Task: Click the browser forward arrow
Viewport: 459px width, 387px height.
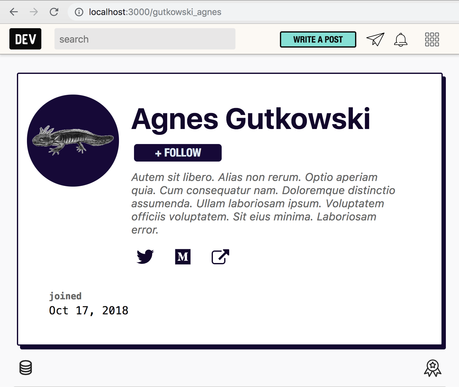Action: click(34, 12)
